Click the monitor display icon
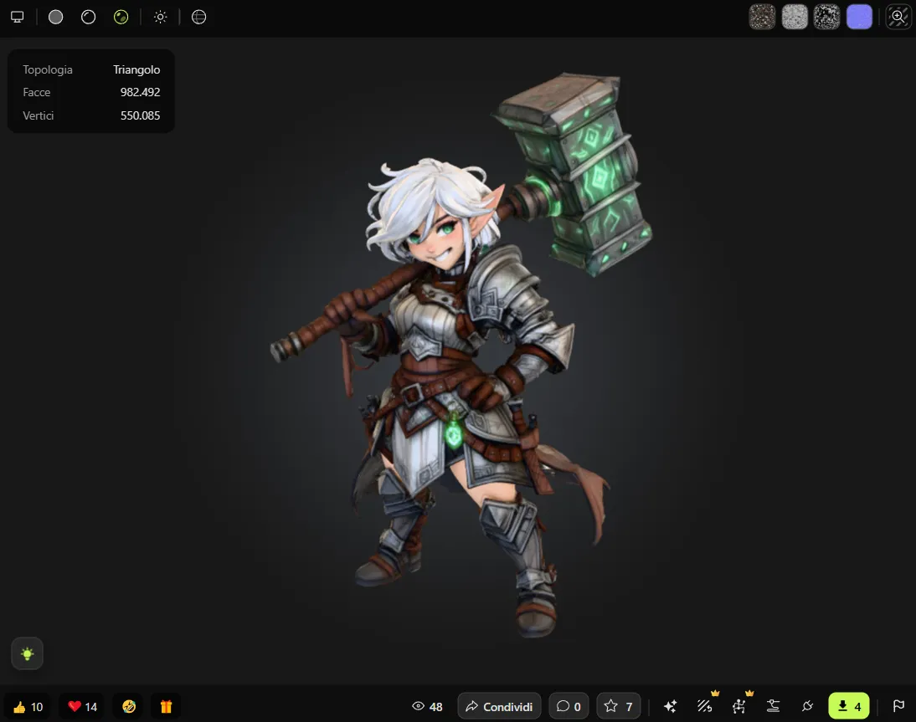The height and width of the screenshot is (722, 916). 17,17
